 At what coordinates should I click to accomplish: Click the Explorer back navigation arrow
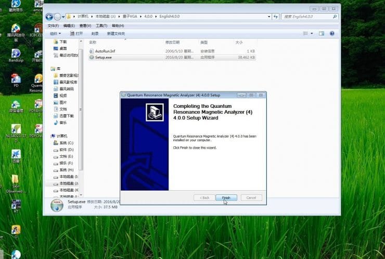click(49, 17)
